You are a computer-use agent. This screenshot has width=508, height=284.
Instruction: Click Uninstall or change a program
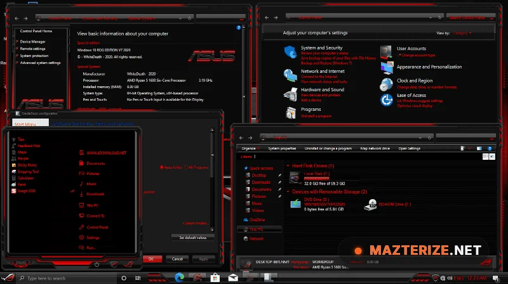point(328,148)
